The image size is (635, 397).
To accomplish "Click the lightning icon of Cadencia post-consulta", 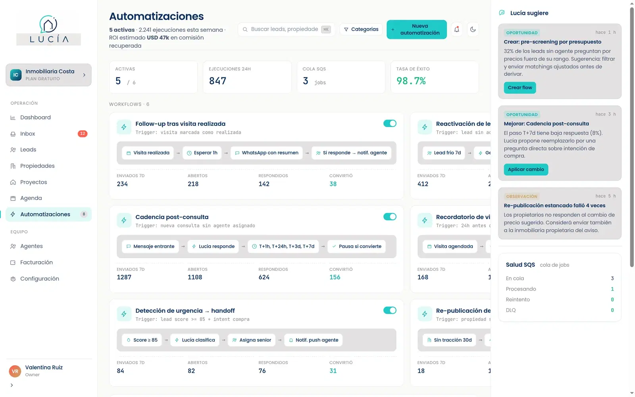I will point(124,220).
